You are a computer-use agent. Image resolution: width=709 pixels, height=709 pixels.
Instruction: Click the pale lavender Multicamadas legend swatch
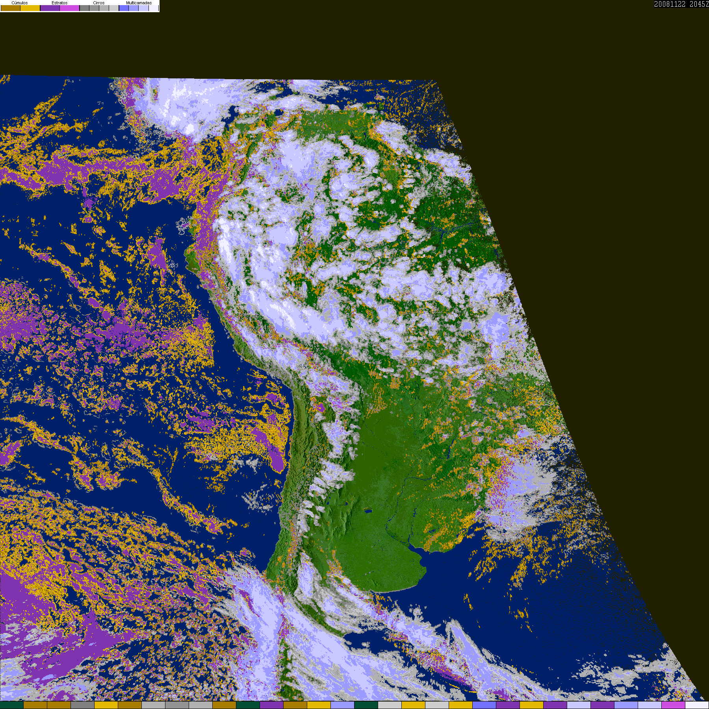tap(143, 8)
